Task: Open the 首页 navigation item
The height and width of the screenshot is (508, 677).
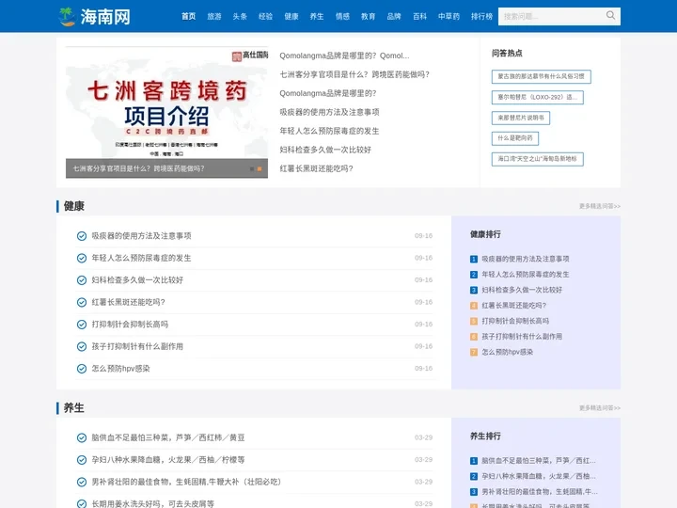Action: [x=188, y=16]
